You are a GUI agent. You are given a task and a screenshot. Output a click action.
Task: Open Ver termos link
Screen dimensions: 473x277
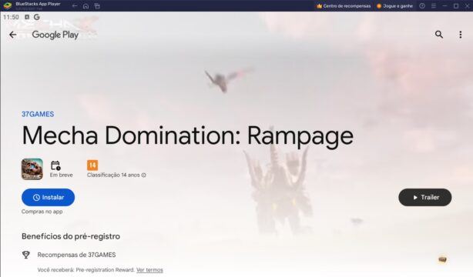click(149, 270)
